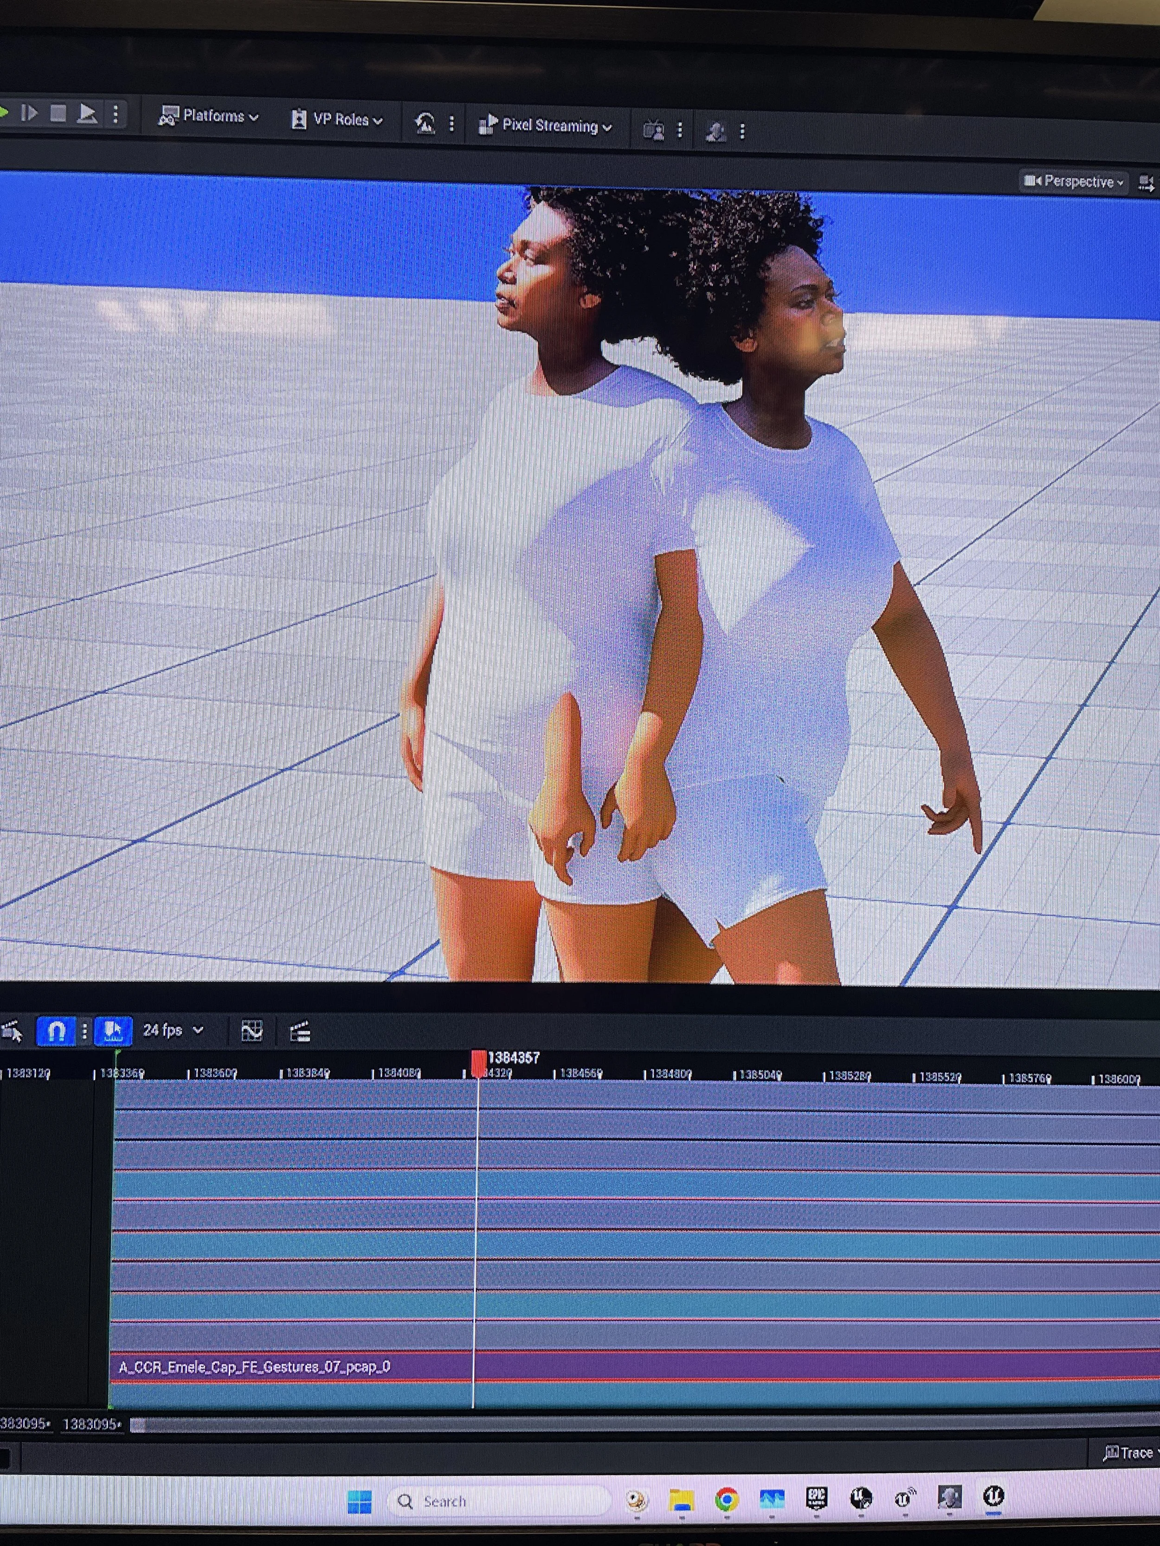Open the Perspective viewport menu
This screenshot has width=1160, height=1546.
[x=1073, y=182]
